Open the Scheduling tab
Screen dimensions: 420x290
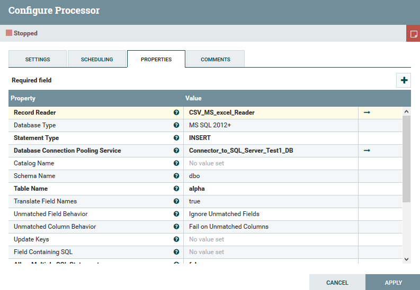(97, 59)
